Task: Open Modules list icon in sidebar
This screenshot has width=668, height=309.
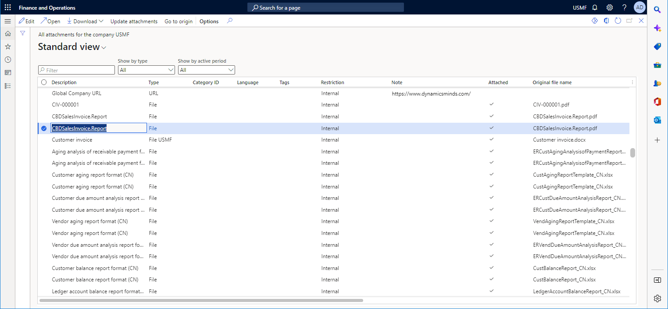Action: 7,85
